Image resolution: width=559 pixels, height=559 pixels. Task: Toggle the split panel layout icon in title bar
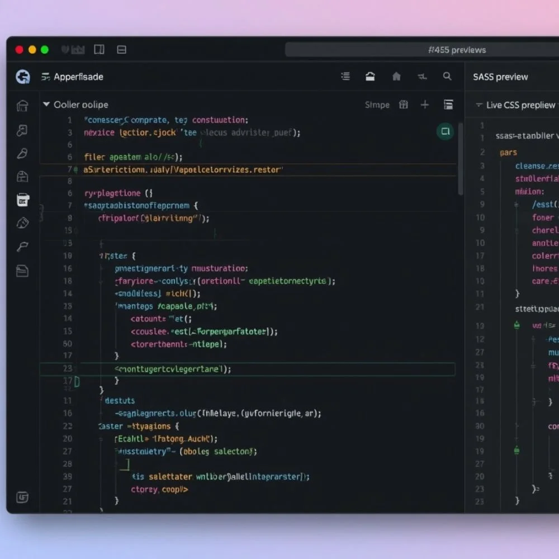pyautogui.click(x=99, y=50)
